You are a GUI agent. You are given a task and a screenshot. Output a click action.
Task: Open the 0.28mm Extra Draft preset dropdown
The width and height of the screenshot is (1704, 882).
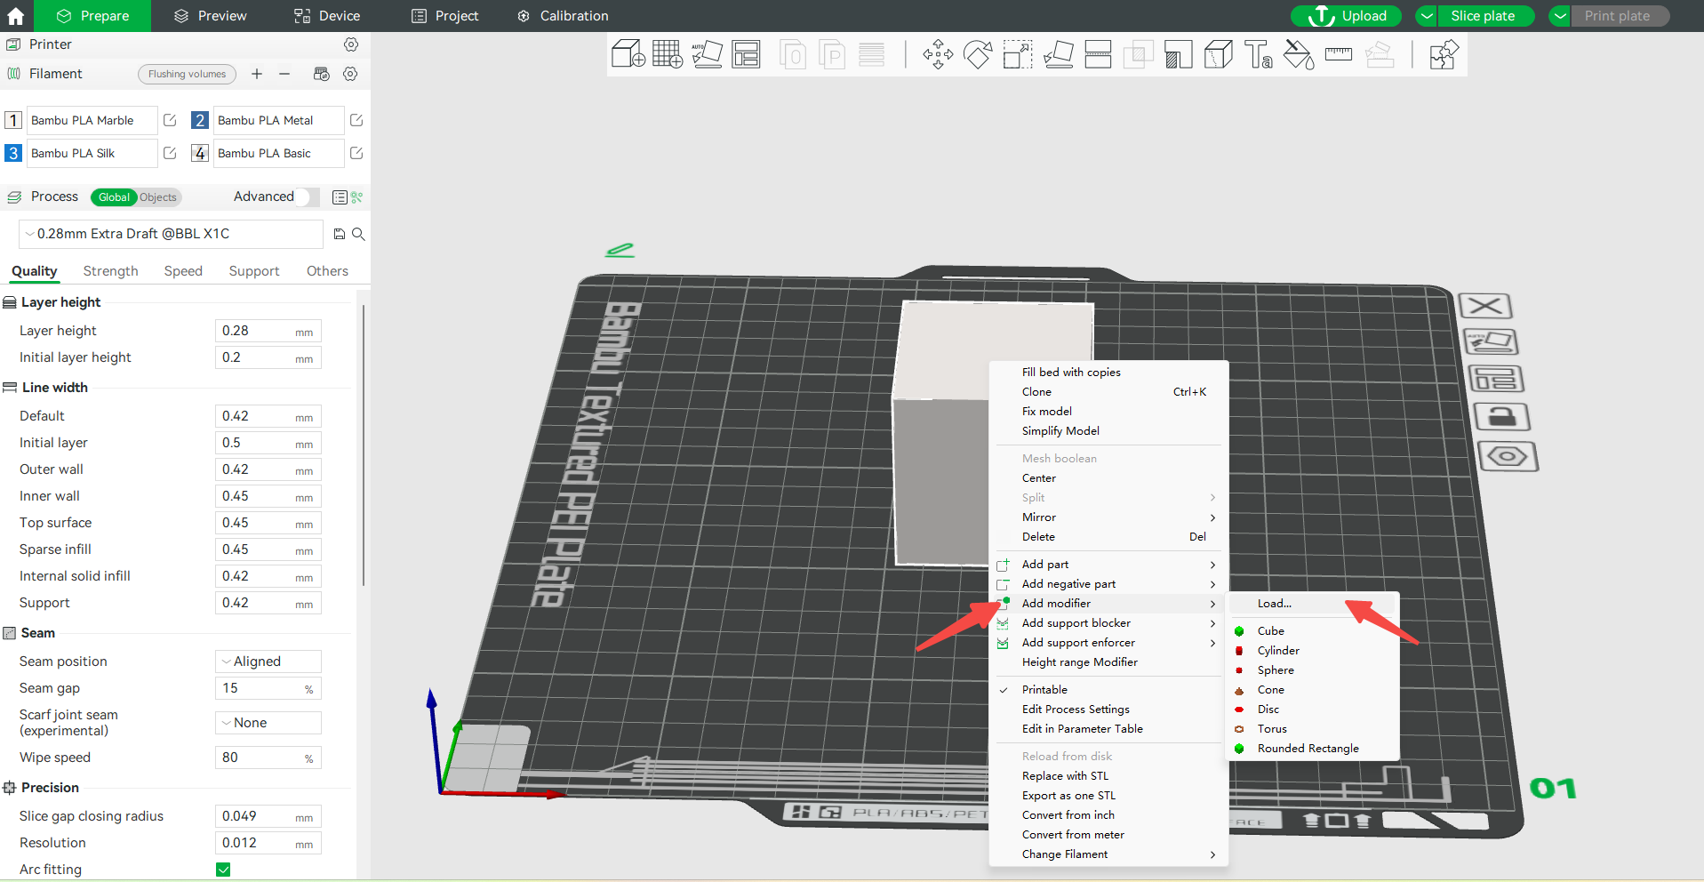click(171, 234)
